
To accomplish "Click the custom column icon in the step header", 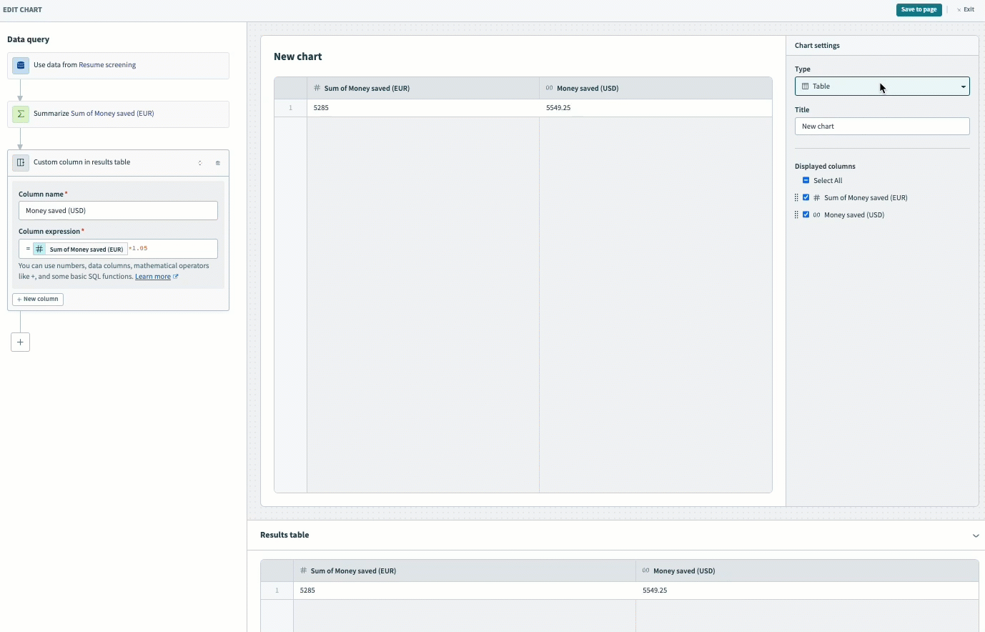I will [x=20, y=162].
